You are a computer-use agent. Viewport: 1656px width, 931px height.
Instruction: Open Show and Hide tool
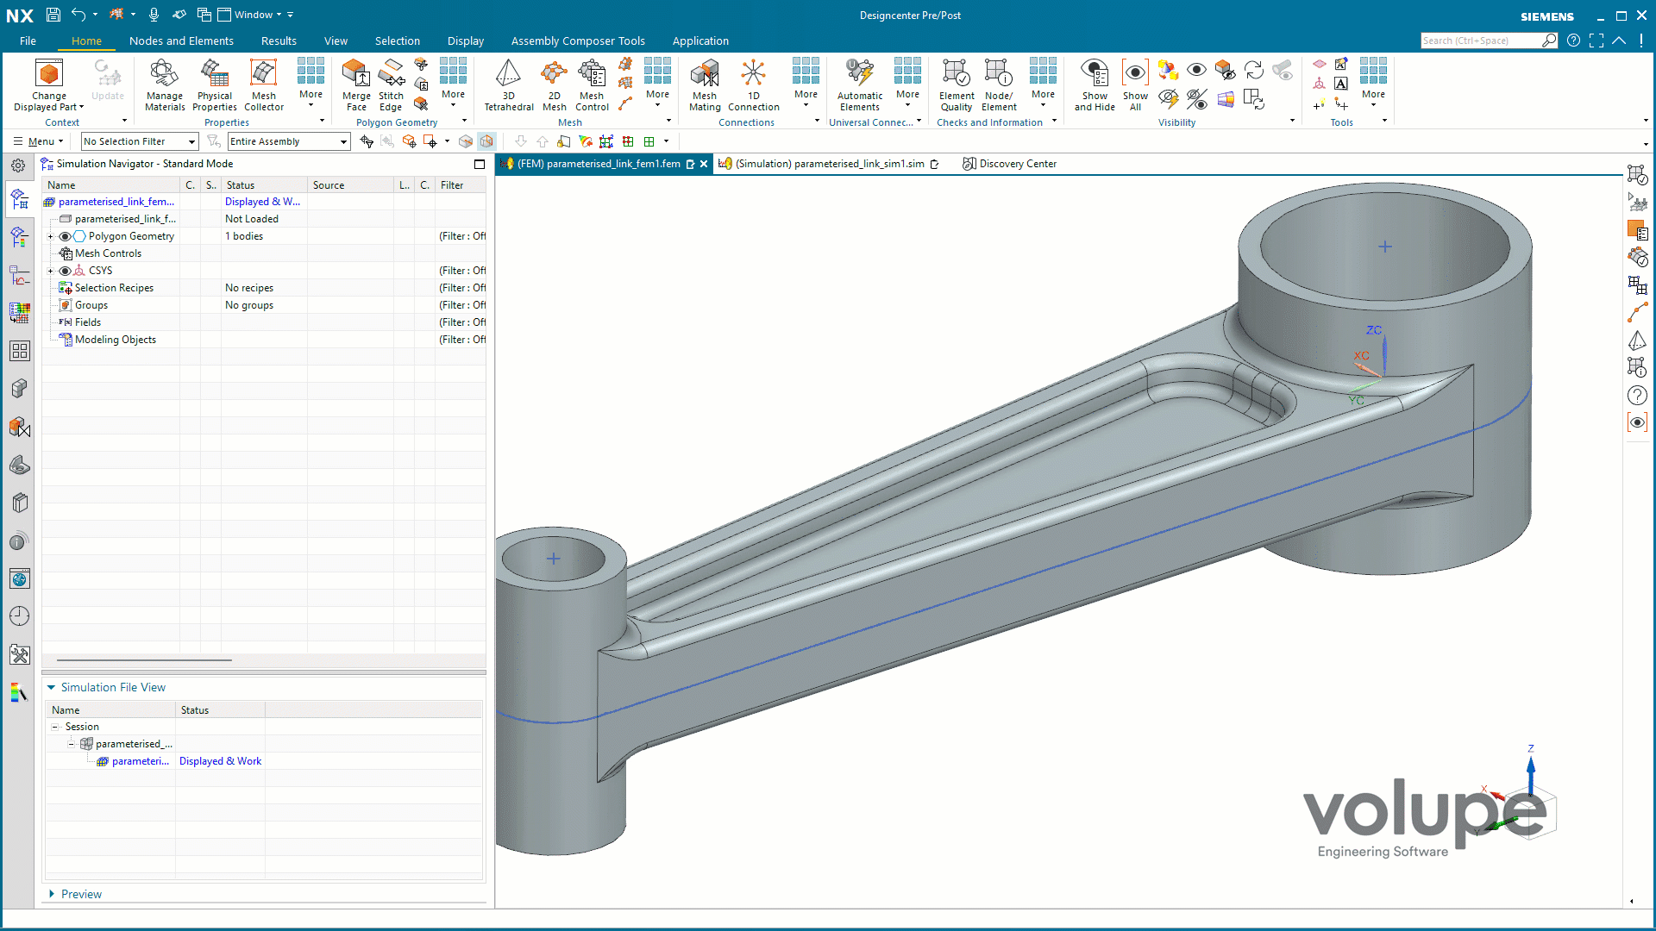pyautogui.click(x=1095, y=85)
